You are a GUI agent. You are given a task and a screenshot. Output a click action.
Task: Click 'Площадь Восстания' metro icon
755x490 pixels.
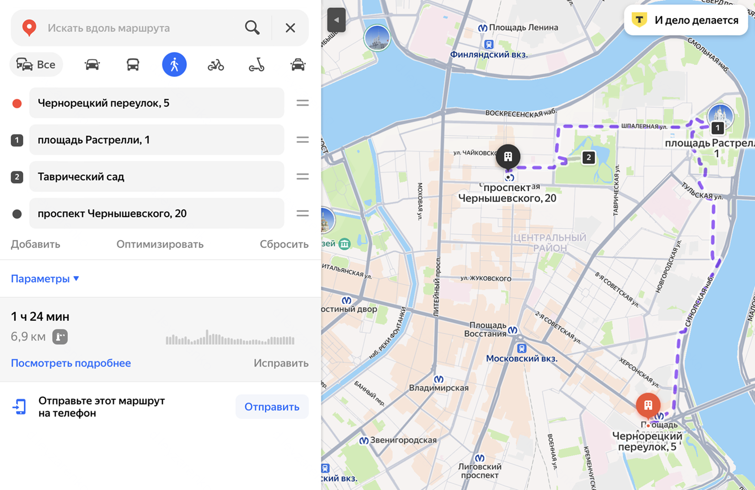[513, 330]
